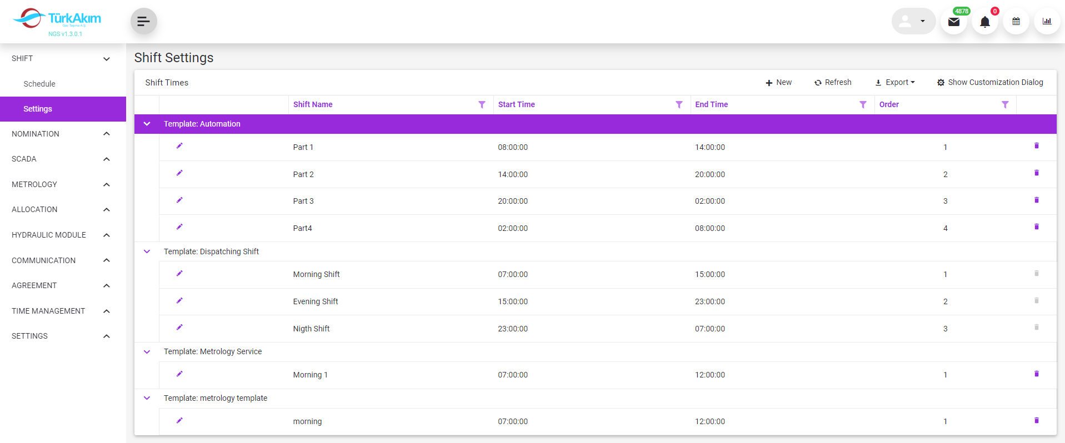Click the hamburger menu toggle button

pos(143,22)
